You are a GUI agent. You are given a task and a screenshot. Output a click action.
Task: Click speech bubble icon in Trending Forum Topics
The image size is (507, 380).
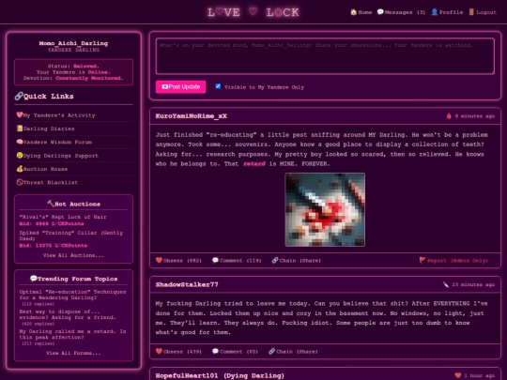(x=33, y=279)
